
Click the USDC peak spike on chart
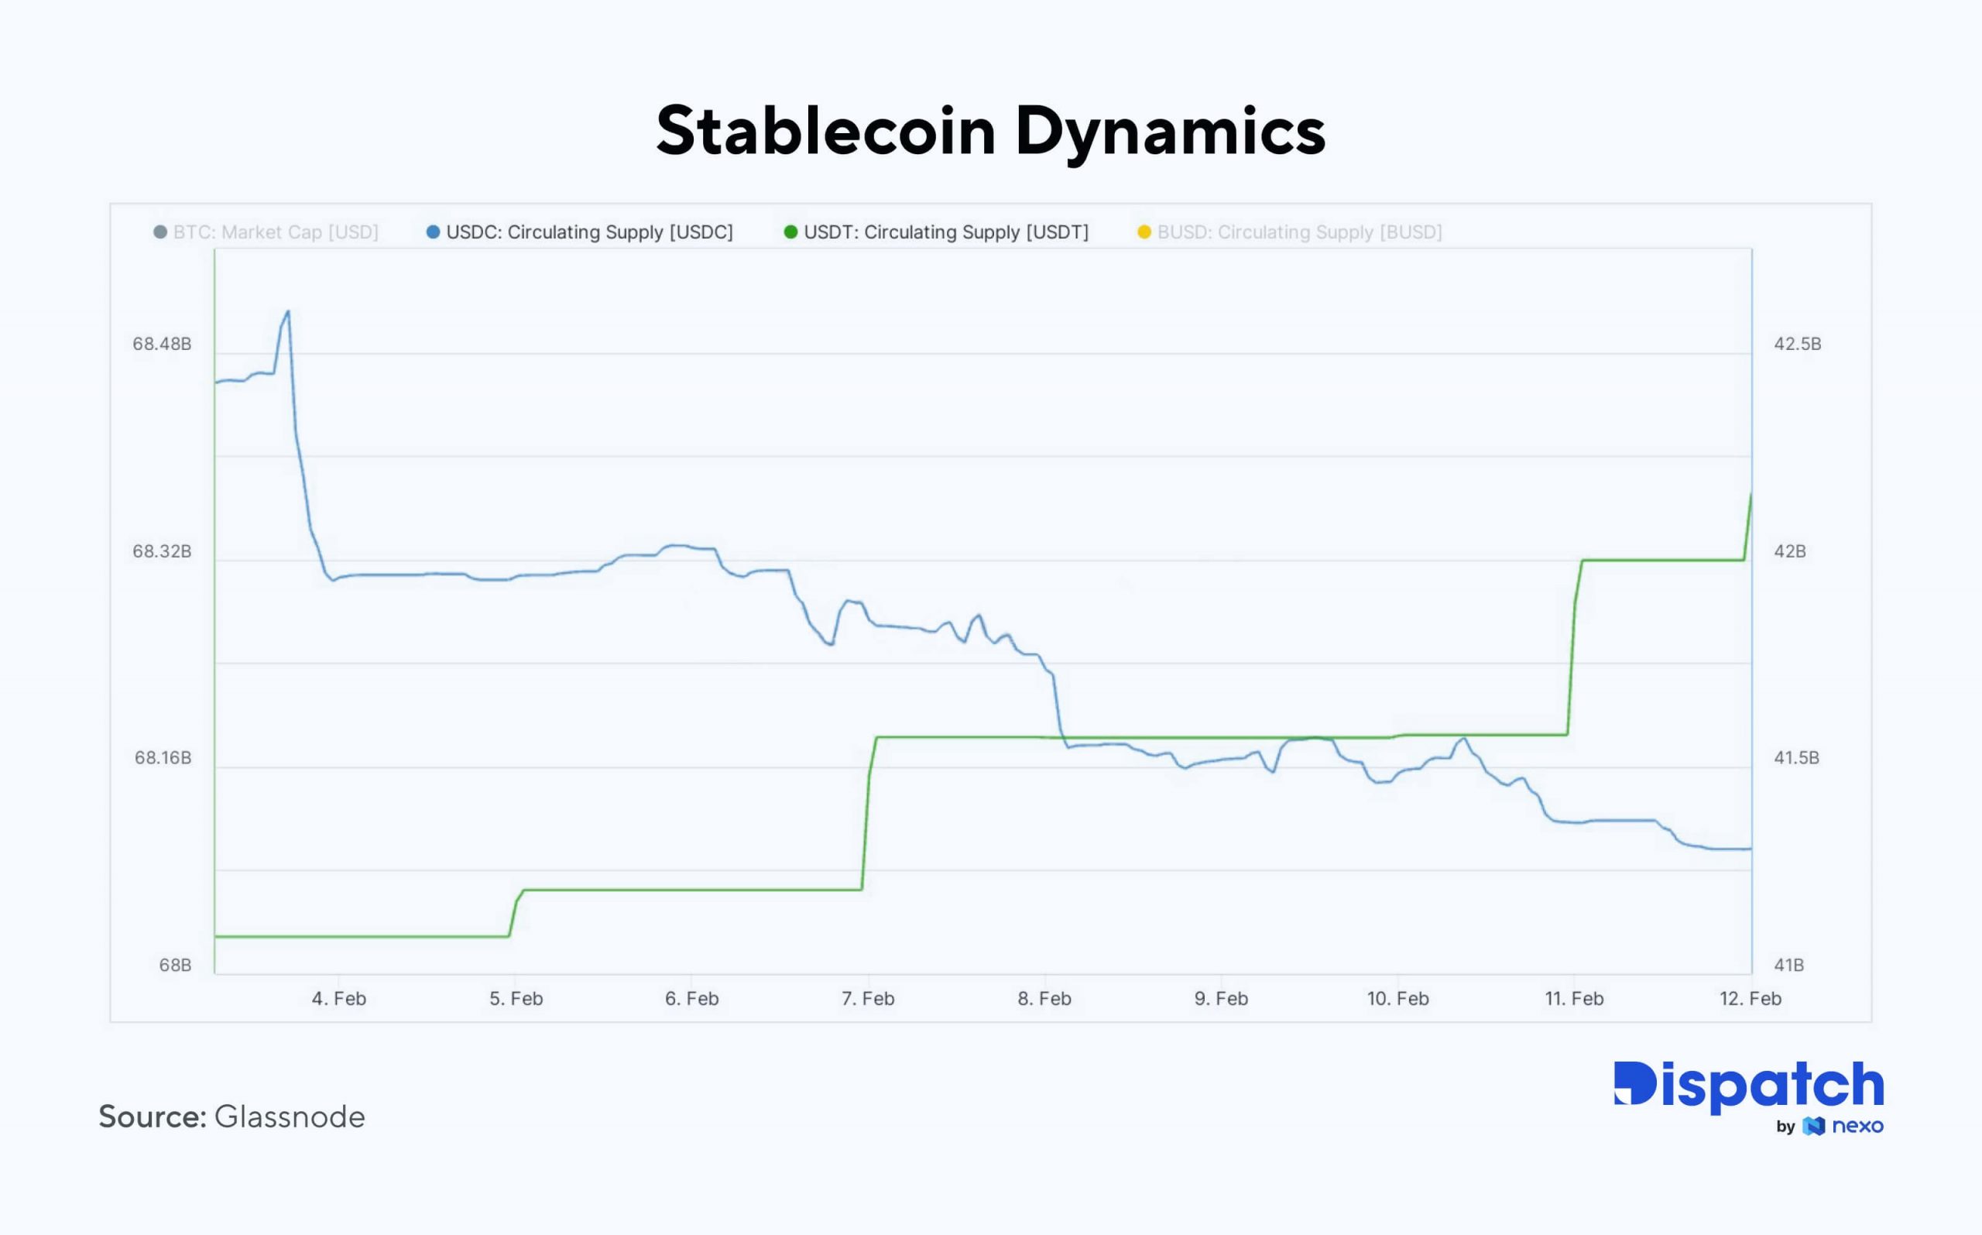(x=287, y=312)
